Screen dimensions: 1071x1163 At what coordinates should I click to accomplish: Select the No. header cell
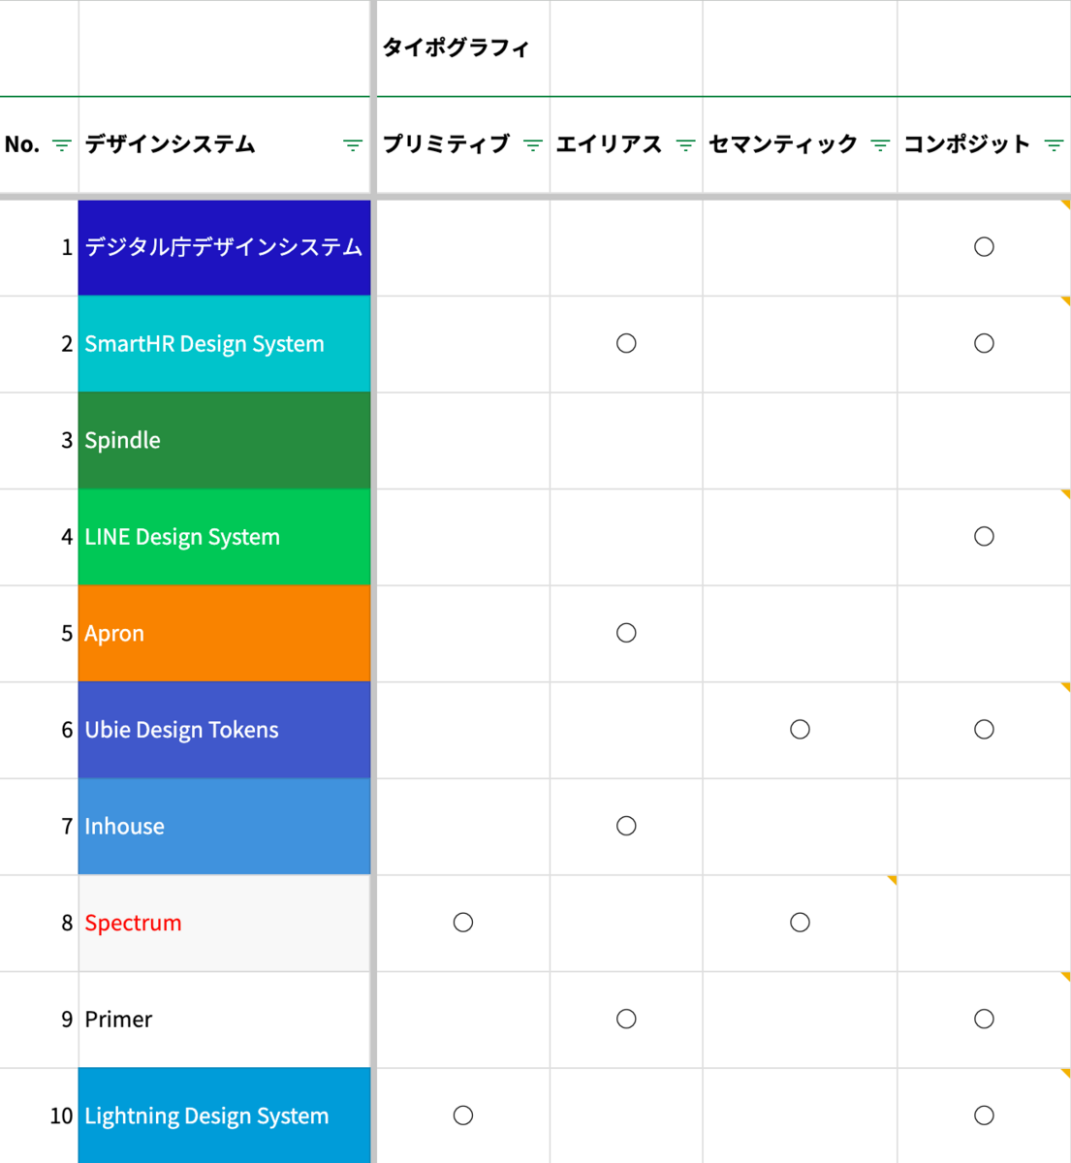39,145
